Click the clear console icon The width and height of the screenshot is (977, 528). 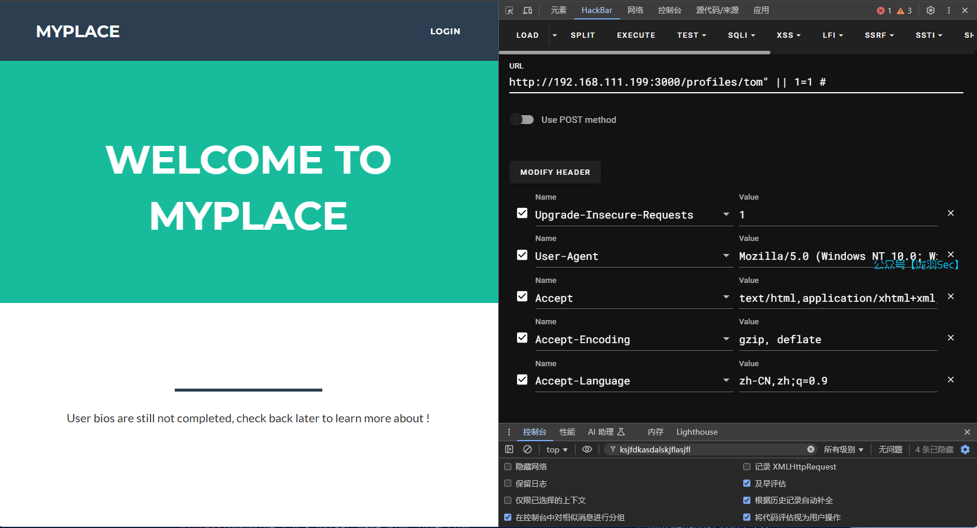coord(528,449)
